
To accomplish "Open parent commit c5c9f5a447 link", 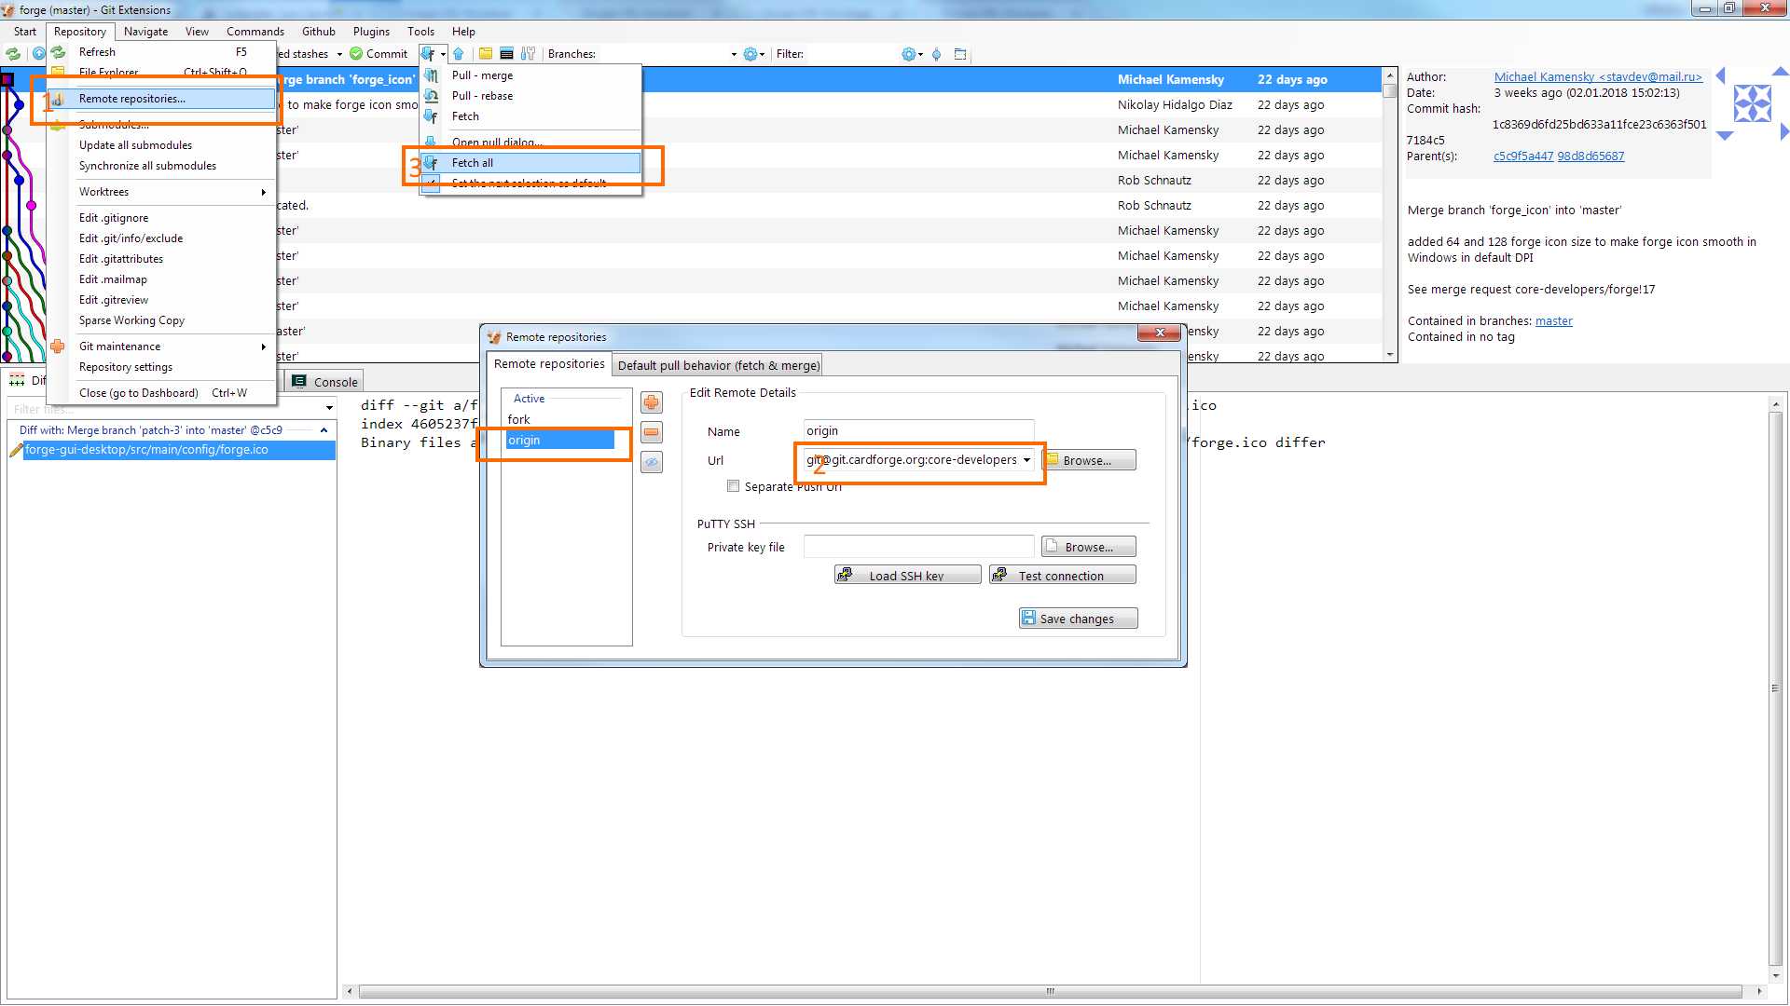I will point(1522,156).
